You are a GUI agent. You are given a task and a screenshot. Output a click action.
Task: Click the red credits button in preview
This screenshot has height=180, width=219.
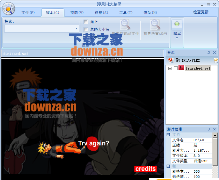pos(145,169)
